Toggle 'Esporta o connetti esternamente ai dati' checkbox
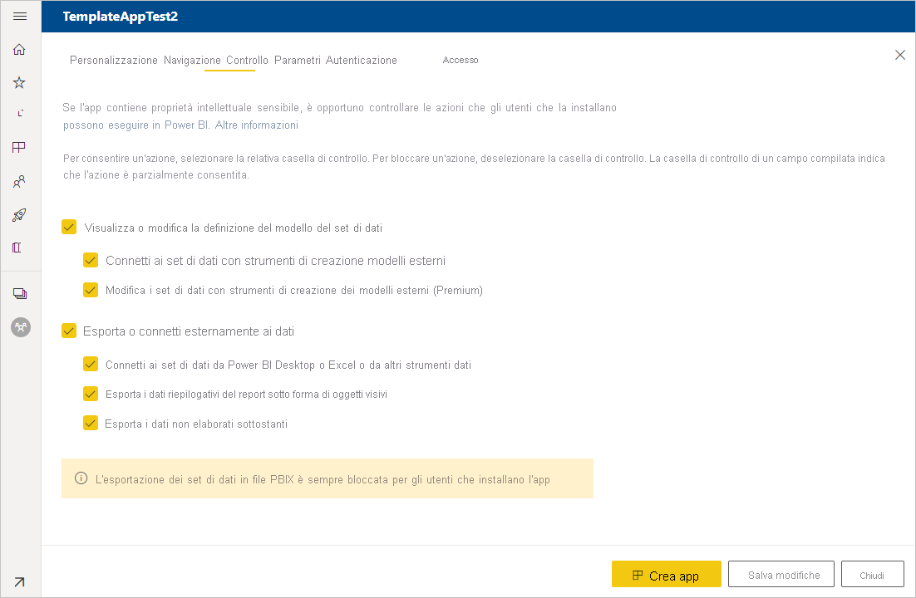The height and width of the screenshot is (598, 916). pyautogui.click(x=69, y=331)
